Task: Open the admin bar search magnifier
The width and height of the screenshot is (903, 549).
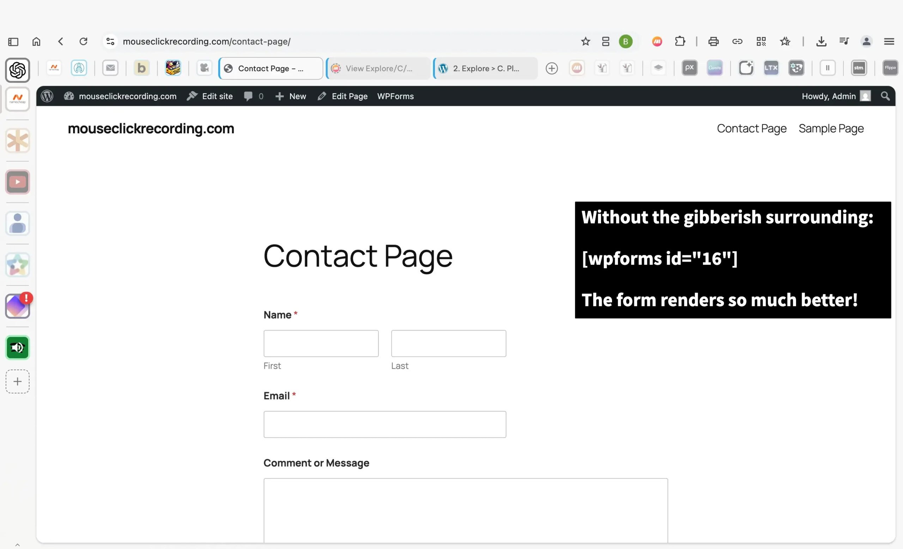Action: click(885, 96)
